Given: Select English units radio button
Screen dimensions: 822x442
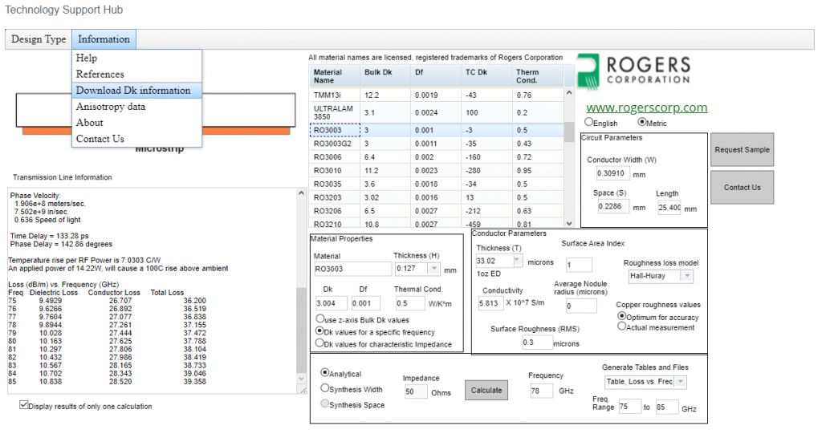Looking at the screenshot, I should [x=588, y=121].
